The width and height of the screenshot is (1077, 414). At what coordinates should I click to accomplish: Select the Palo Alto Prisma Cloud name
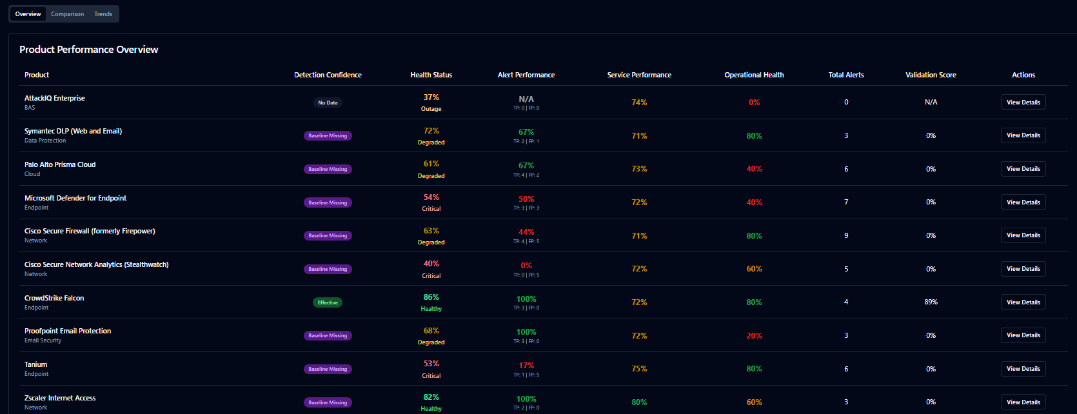(x=60, y=164)
